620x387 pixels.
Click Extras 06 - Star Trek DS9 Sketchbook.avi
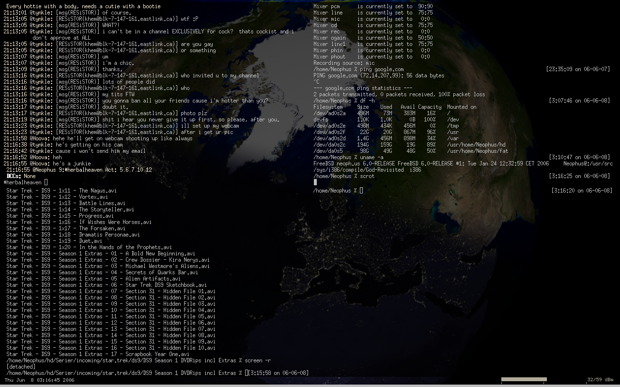107,285
